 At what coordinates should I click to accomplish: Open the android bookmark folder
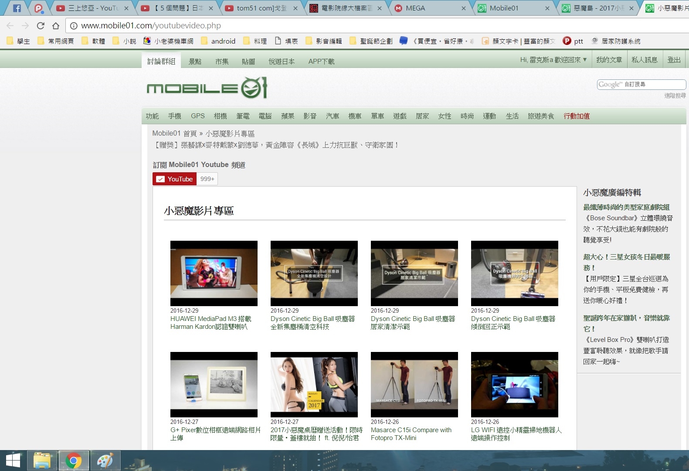(218, 41)
